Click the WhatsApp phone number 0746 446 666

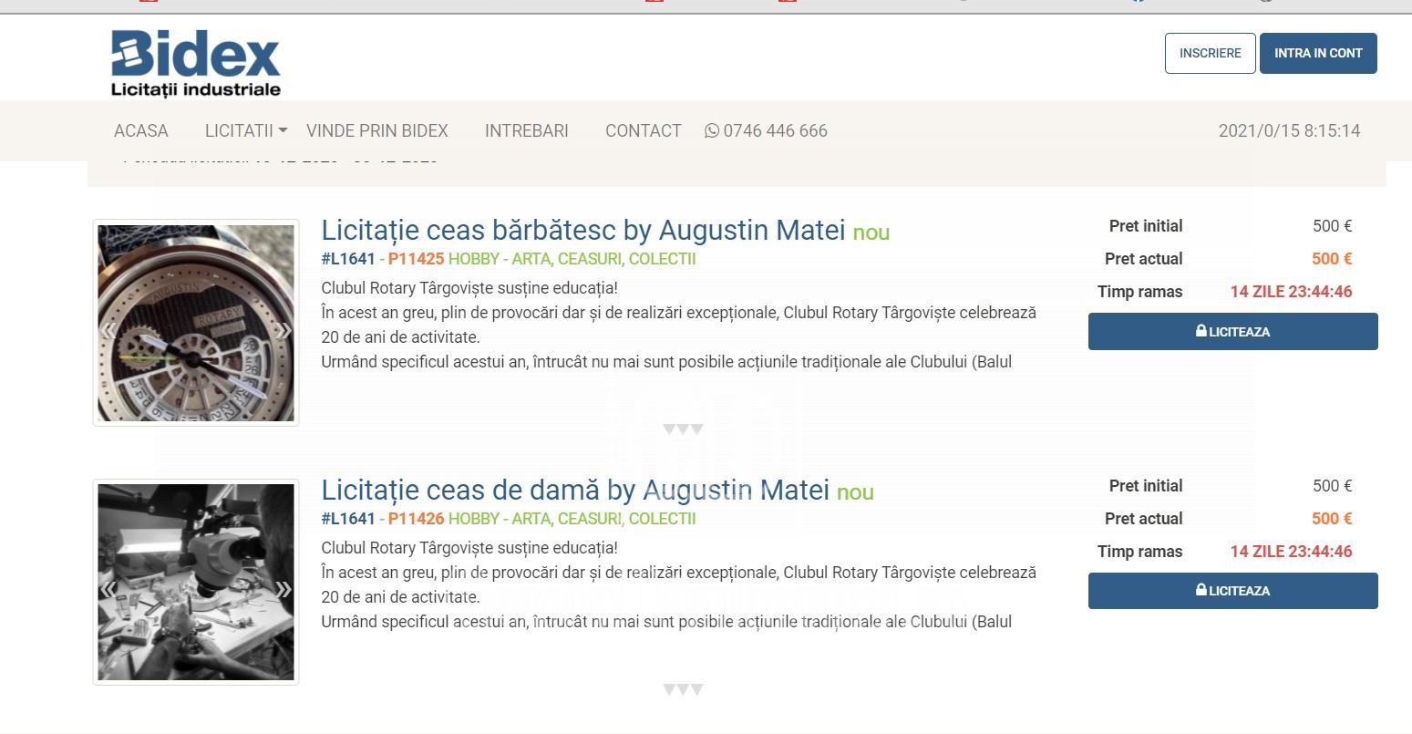[766, 130]
